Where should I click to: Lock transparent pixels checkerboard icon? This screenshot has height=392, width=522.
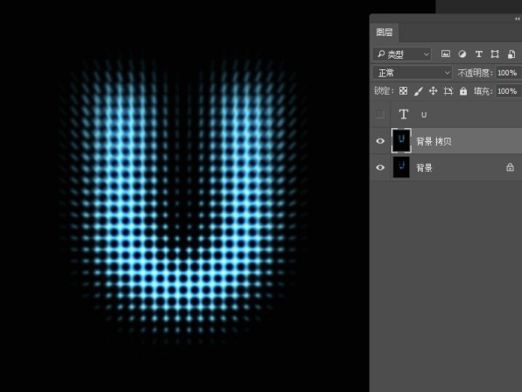(403, 90)
